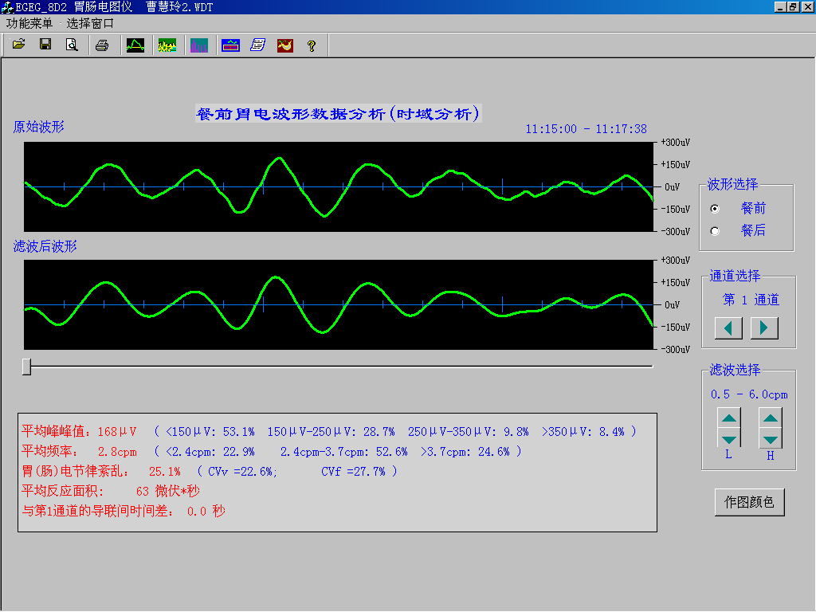The image size is (816, 612).
Task: Click the question mark help icon
Action: click(x=312, y=45)
